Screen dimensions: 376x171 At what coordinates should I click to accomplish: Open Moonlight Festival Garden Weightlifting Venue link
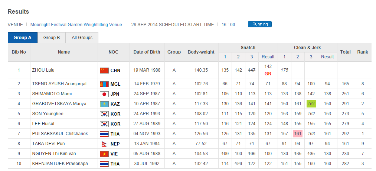76,25
